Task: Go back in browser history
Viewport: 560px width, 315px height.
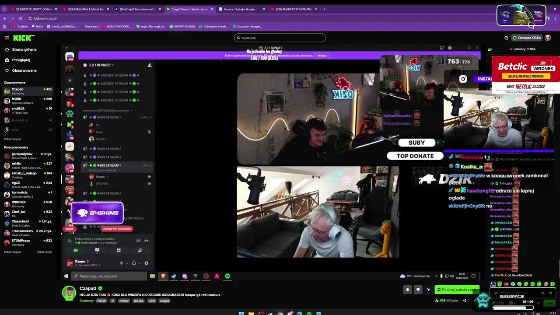Action: pos(4,18)
